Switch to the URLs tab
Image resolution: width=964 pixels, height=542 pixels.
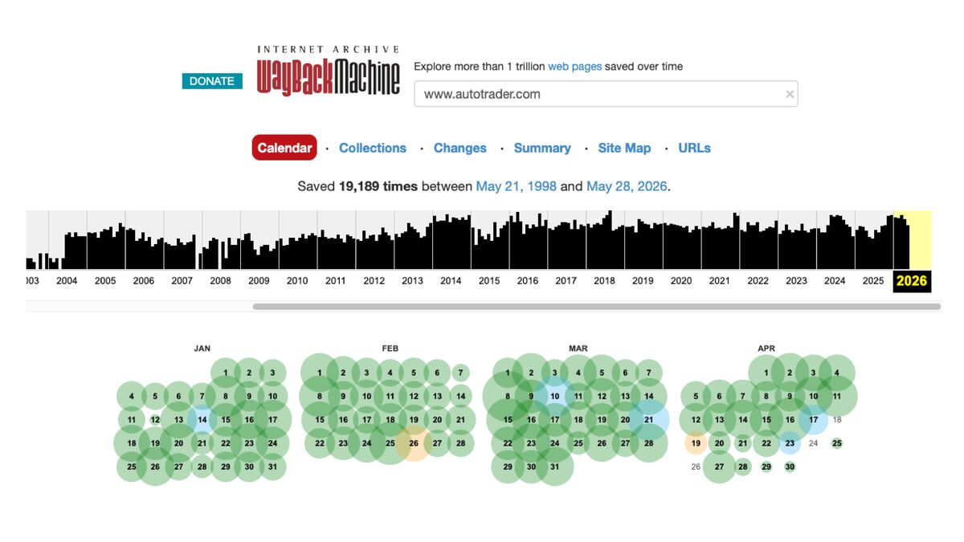click(x=694, y=148)
